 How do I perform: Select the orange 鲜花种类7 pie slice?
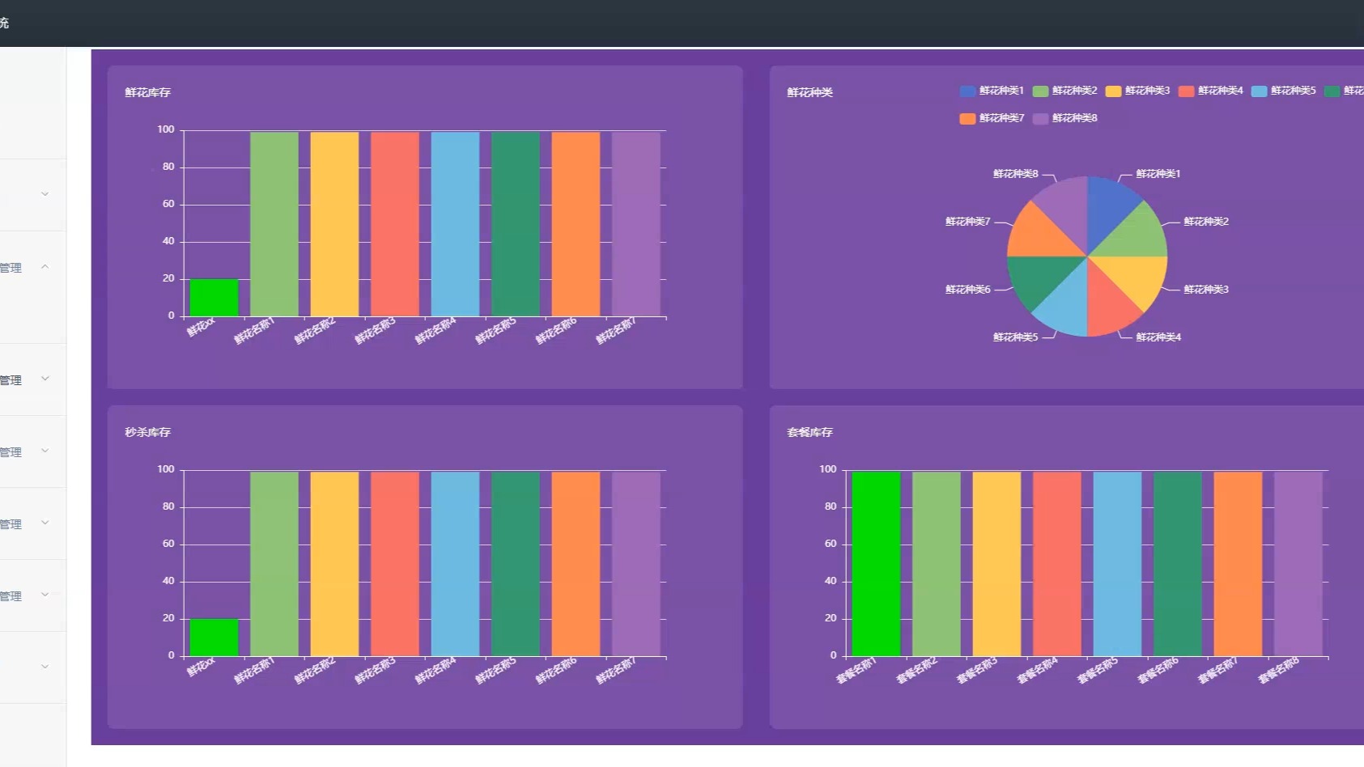[x=1039, y=235]
